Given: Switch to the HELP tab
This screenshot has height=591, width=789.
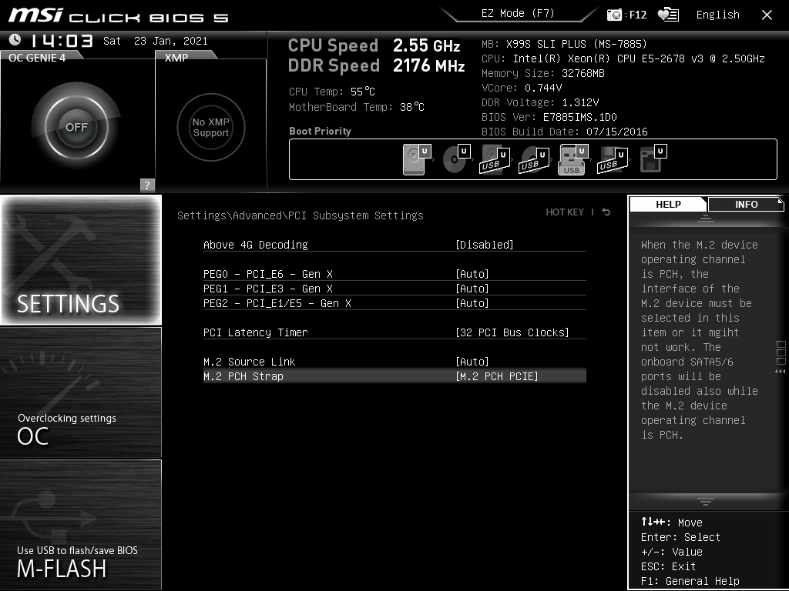Looking at the screenshot, I should point(668,204).
